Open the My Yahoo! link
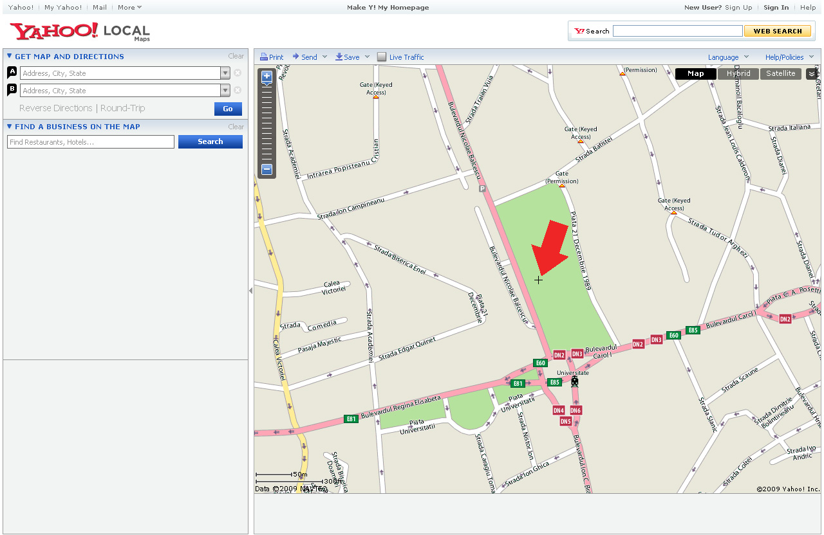 click(63, 8)
